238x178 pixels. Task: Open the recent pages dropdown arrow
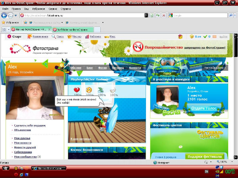point(15,15)
